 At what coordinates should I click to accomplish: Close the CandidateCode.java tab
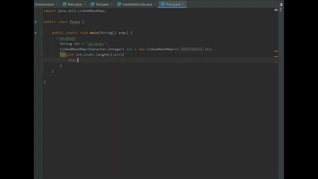155,4
